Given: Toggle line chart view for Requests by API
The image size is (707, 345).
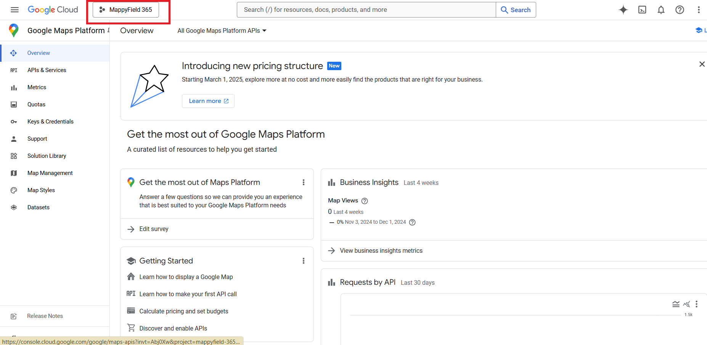Looking at the screenshot, I should pos(686,304).
